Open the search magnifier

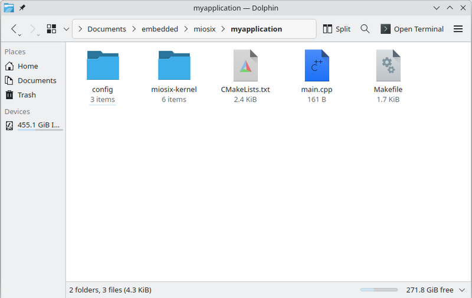click(x=365, y=29)
